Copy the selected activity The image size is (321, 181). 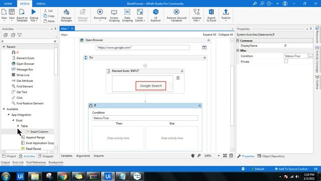click(x=49, y=16)
